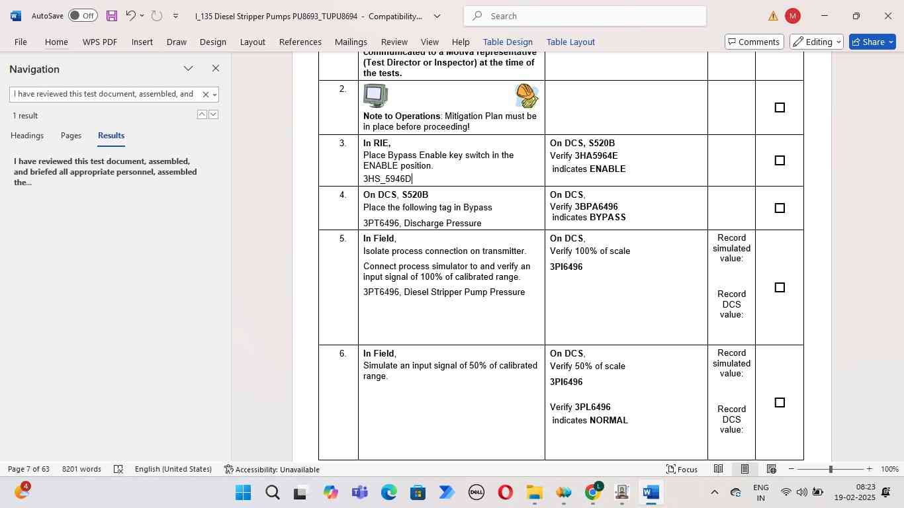Viewport: 904px width, 508px height.
Task: Tick the checkbox in step 5 row
Action: [x=780, y=287]
